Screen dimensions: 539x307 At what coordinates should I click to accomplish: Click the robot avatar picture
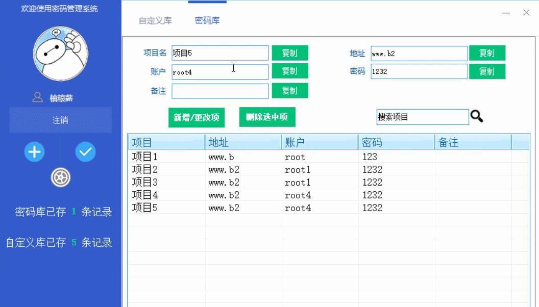[x=61, y=54]
